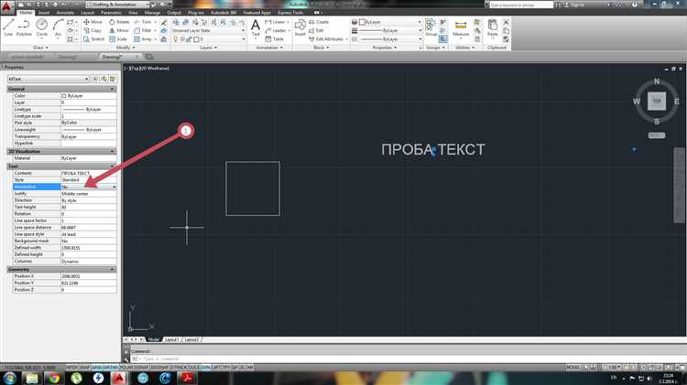Open the MText object type dropdown
The height and width of the screenshot is (385, 687).
pos(49,79)
